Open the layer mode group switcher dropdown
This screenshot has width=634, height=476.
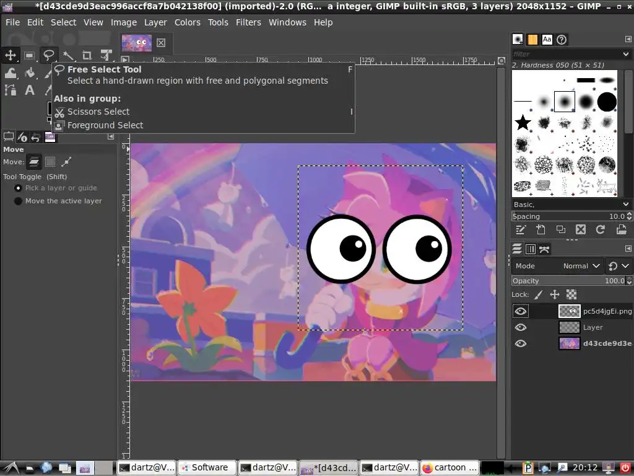coord(619,266)
